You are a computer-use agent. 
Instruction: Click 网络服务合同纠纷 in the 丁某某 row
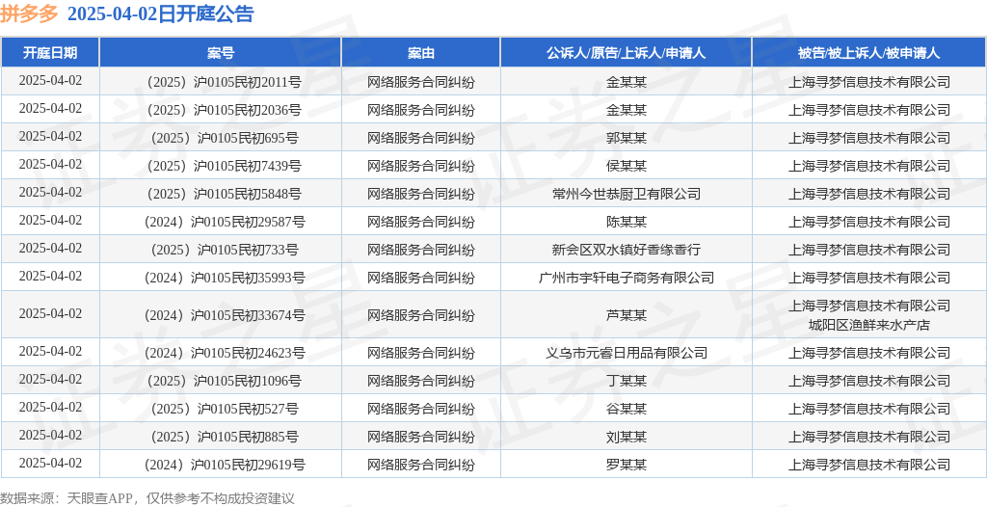(421, 381)
